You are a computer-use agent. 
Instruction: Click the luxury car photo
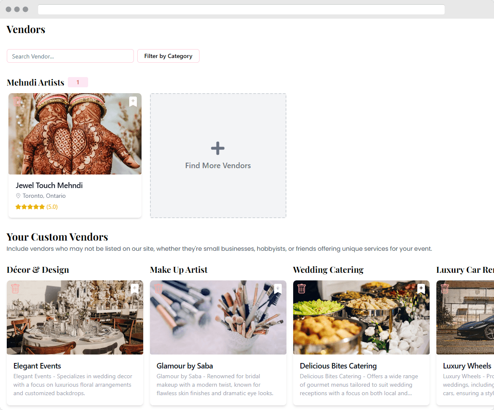coord(465,317)
